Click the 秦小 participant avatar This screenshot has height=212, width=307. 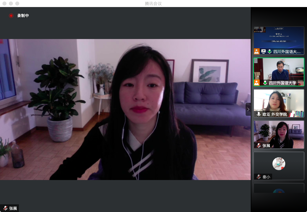(x=279, y=163)
